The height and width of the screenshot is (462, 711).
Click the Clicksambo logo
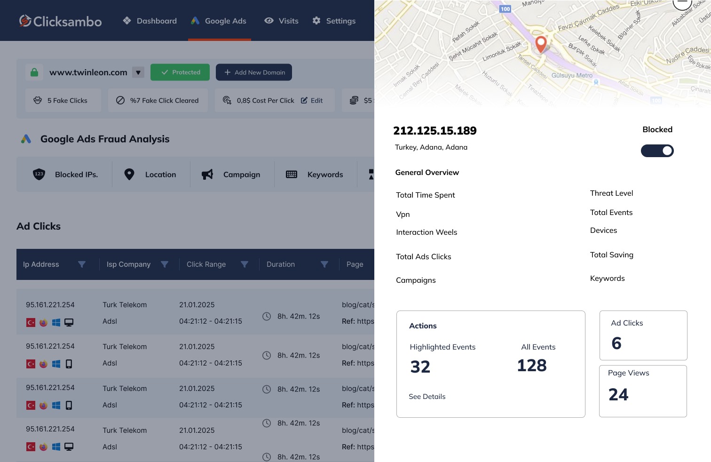[60, 21]
